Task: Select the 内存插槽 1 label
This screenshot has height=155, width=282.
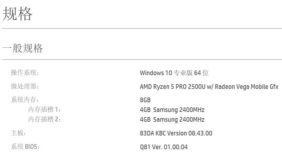Action: [x=45, y=110]
